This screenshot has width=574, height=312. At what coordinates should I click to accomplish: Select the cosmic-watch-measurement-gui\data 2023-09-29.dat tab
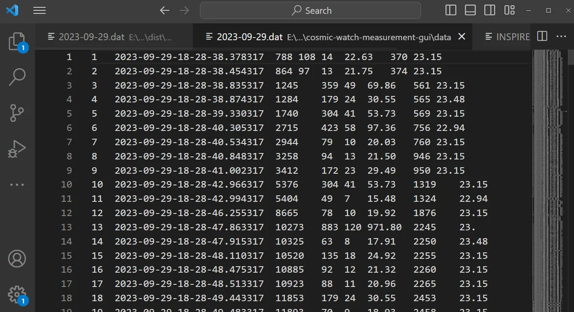(x=332, y=37)
